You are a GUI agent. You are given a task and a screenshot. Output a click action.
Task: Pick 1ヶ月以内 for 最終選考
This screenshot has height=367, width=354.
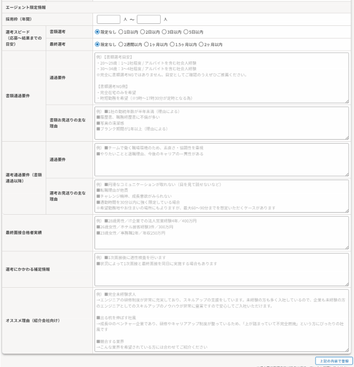pyautogui.click(x=146, y=45)
